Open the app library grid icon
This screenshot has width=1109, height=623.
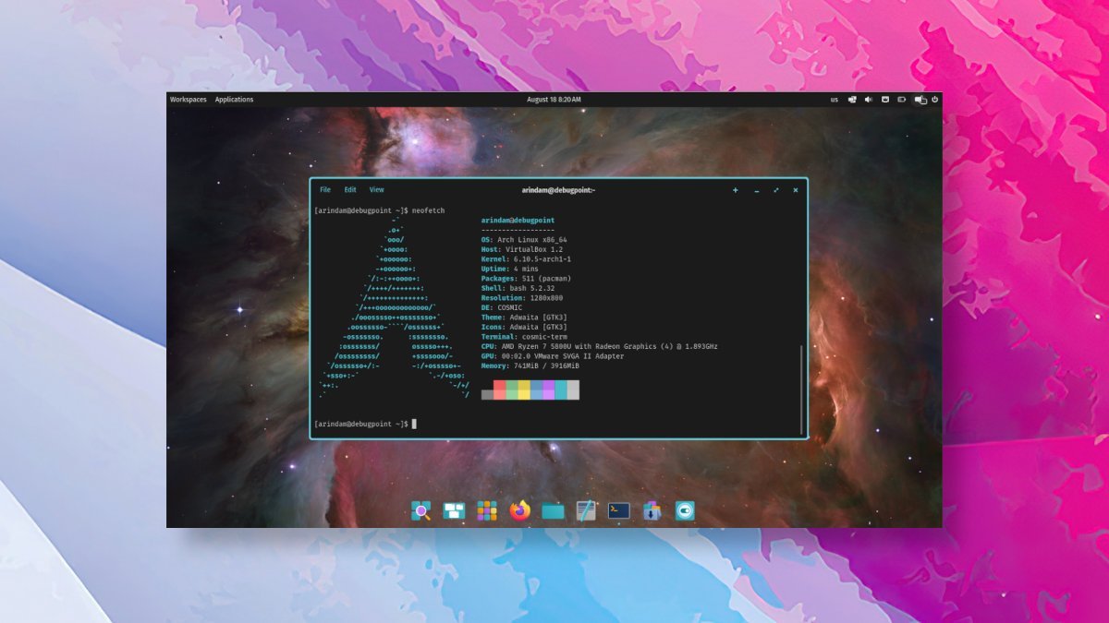pos(487,510)
